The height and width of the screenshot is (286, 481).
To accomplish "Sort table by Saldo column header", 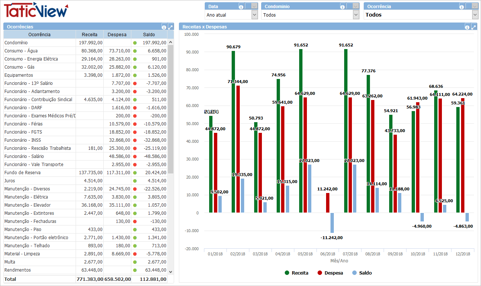I will 149,35.
